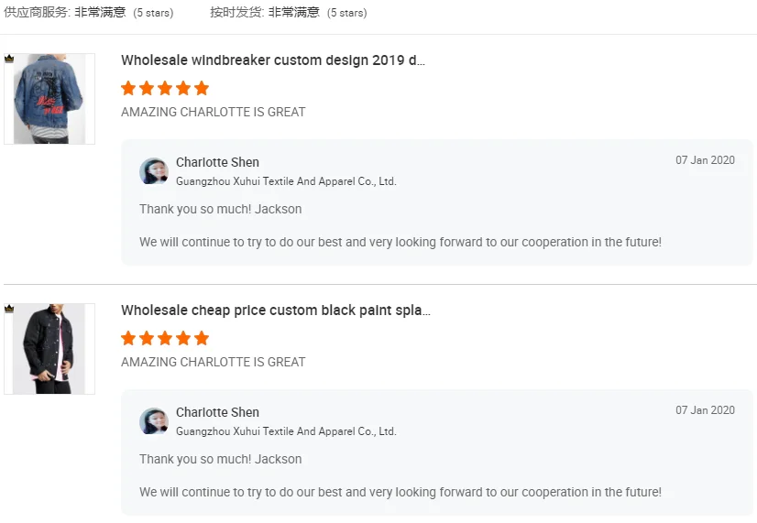The height and width of the screenshot is (523, 757).
Task: Open the black jacket product thumbnail
Action: [x=49, y=349]
